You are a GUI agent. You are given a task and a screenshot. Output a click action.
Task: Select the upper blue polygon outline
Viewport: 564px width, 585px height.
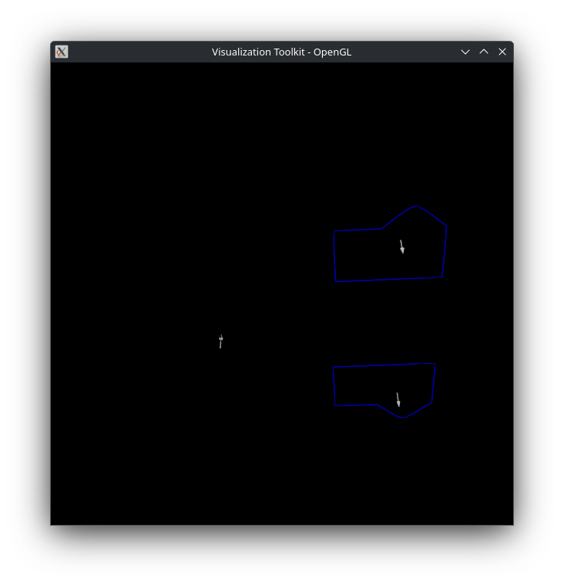tap(390, 244)
